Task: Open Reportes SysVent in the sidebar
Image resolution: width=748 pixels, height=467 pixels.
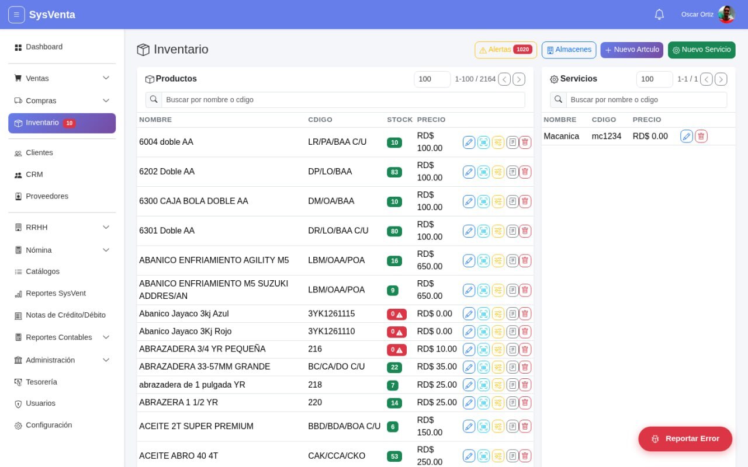Action: 62,293
